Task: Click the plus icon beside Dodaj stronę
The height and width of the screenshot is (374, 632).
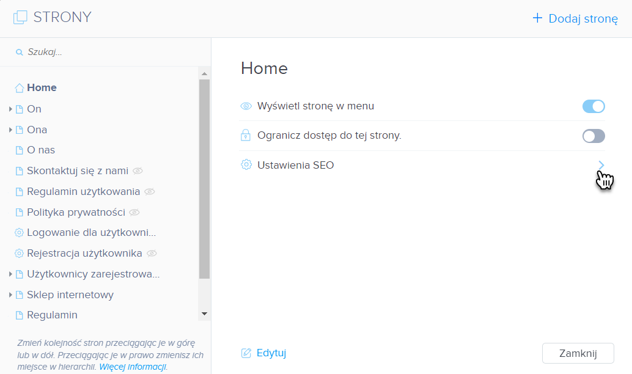Action: (x=537, y=18)
